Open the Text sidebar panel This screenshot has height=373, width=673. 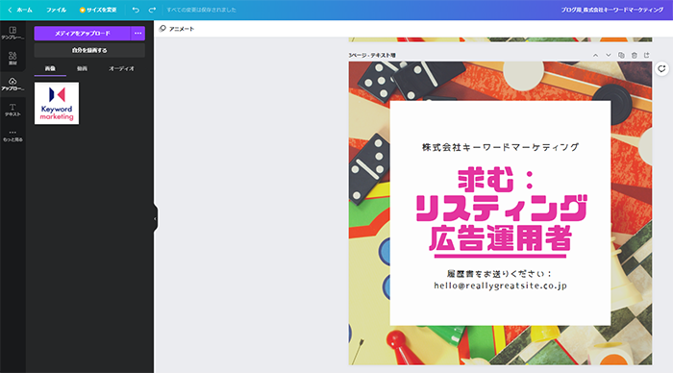tap(12, 110)
